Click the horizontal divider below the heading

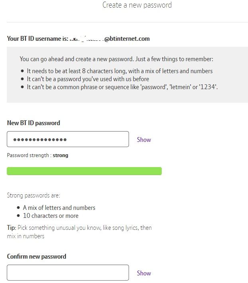[x=127, y=22]
